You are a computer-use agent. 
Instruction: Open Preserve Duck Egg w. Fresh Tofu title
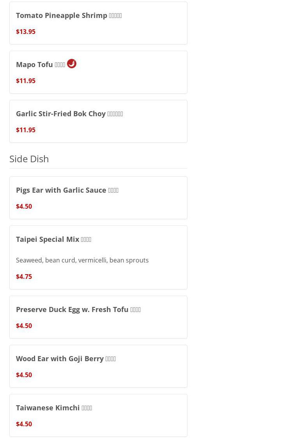[72, 310]
